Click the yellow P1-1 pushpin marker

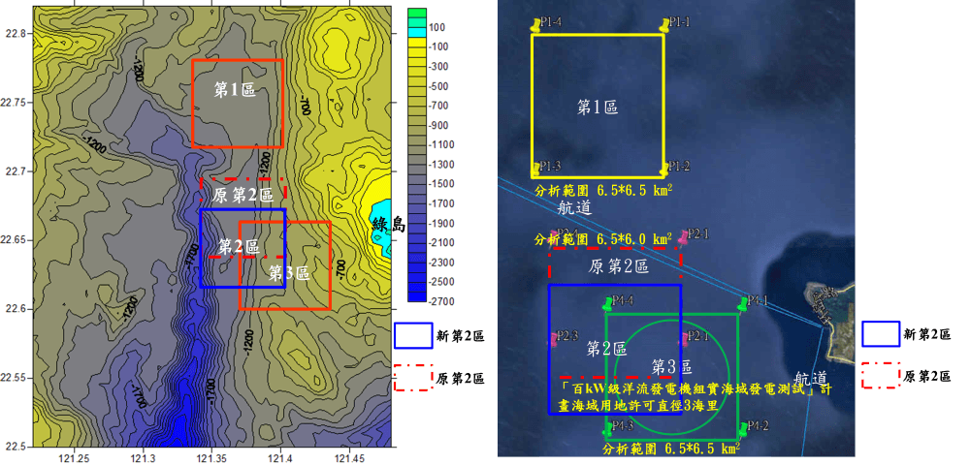(665, 25)
